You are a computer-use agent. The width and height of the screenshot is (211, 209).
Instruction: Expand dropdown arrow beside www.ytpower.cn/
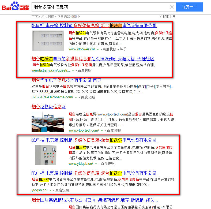(x=98, y=50)
